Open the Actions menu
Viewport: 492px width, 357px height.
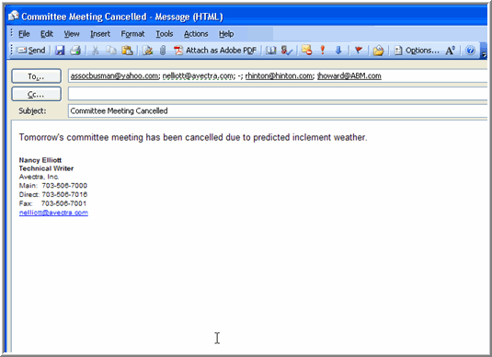(196, 34)
